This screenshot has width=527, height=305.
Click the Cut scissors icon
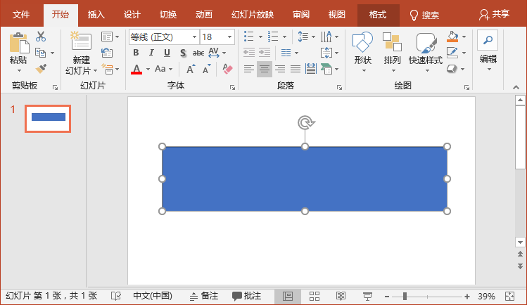[x=41, y=37]
